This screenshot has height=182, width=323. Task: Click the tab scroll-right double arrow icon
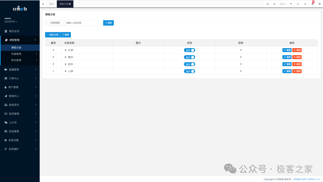[x=274, y=4]
